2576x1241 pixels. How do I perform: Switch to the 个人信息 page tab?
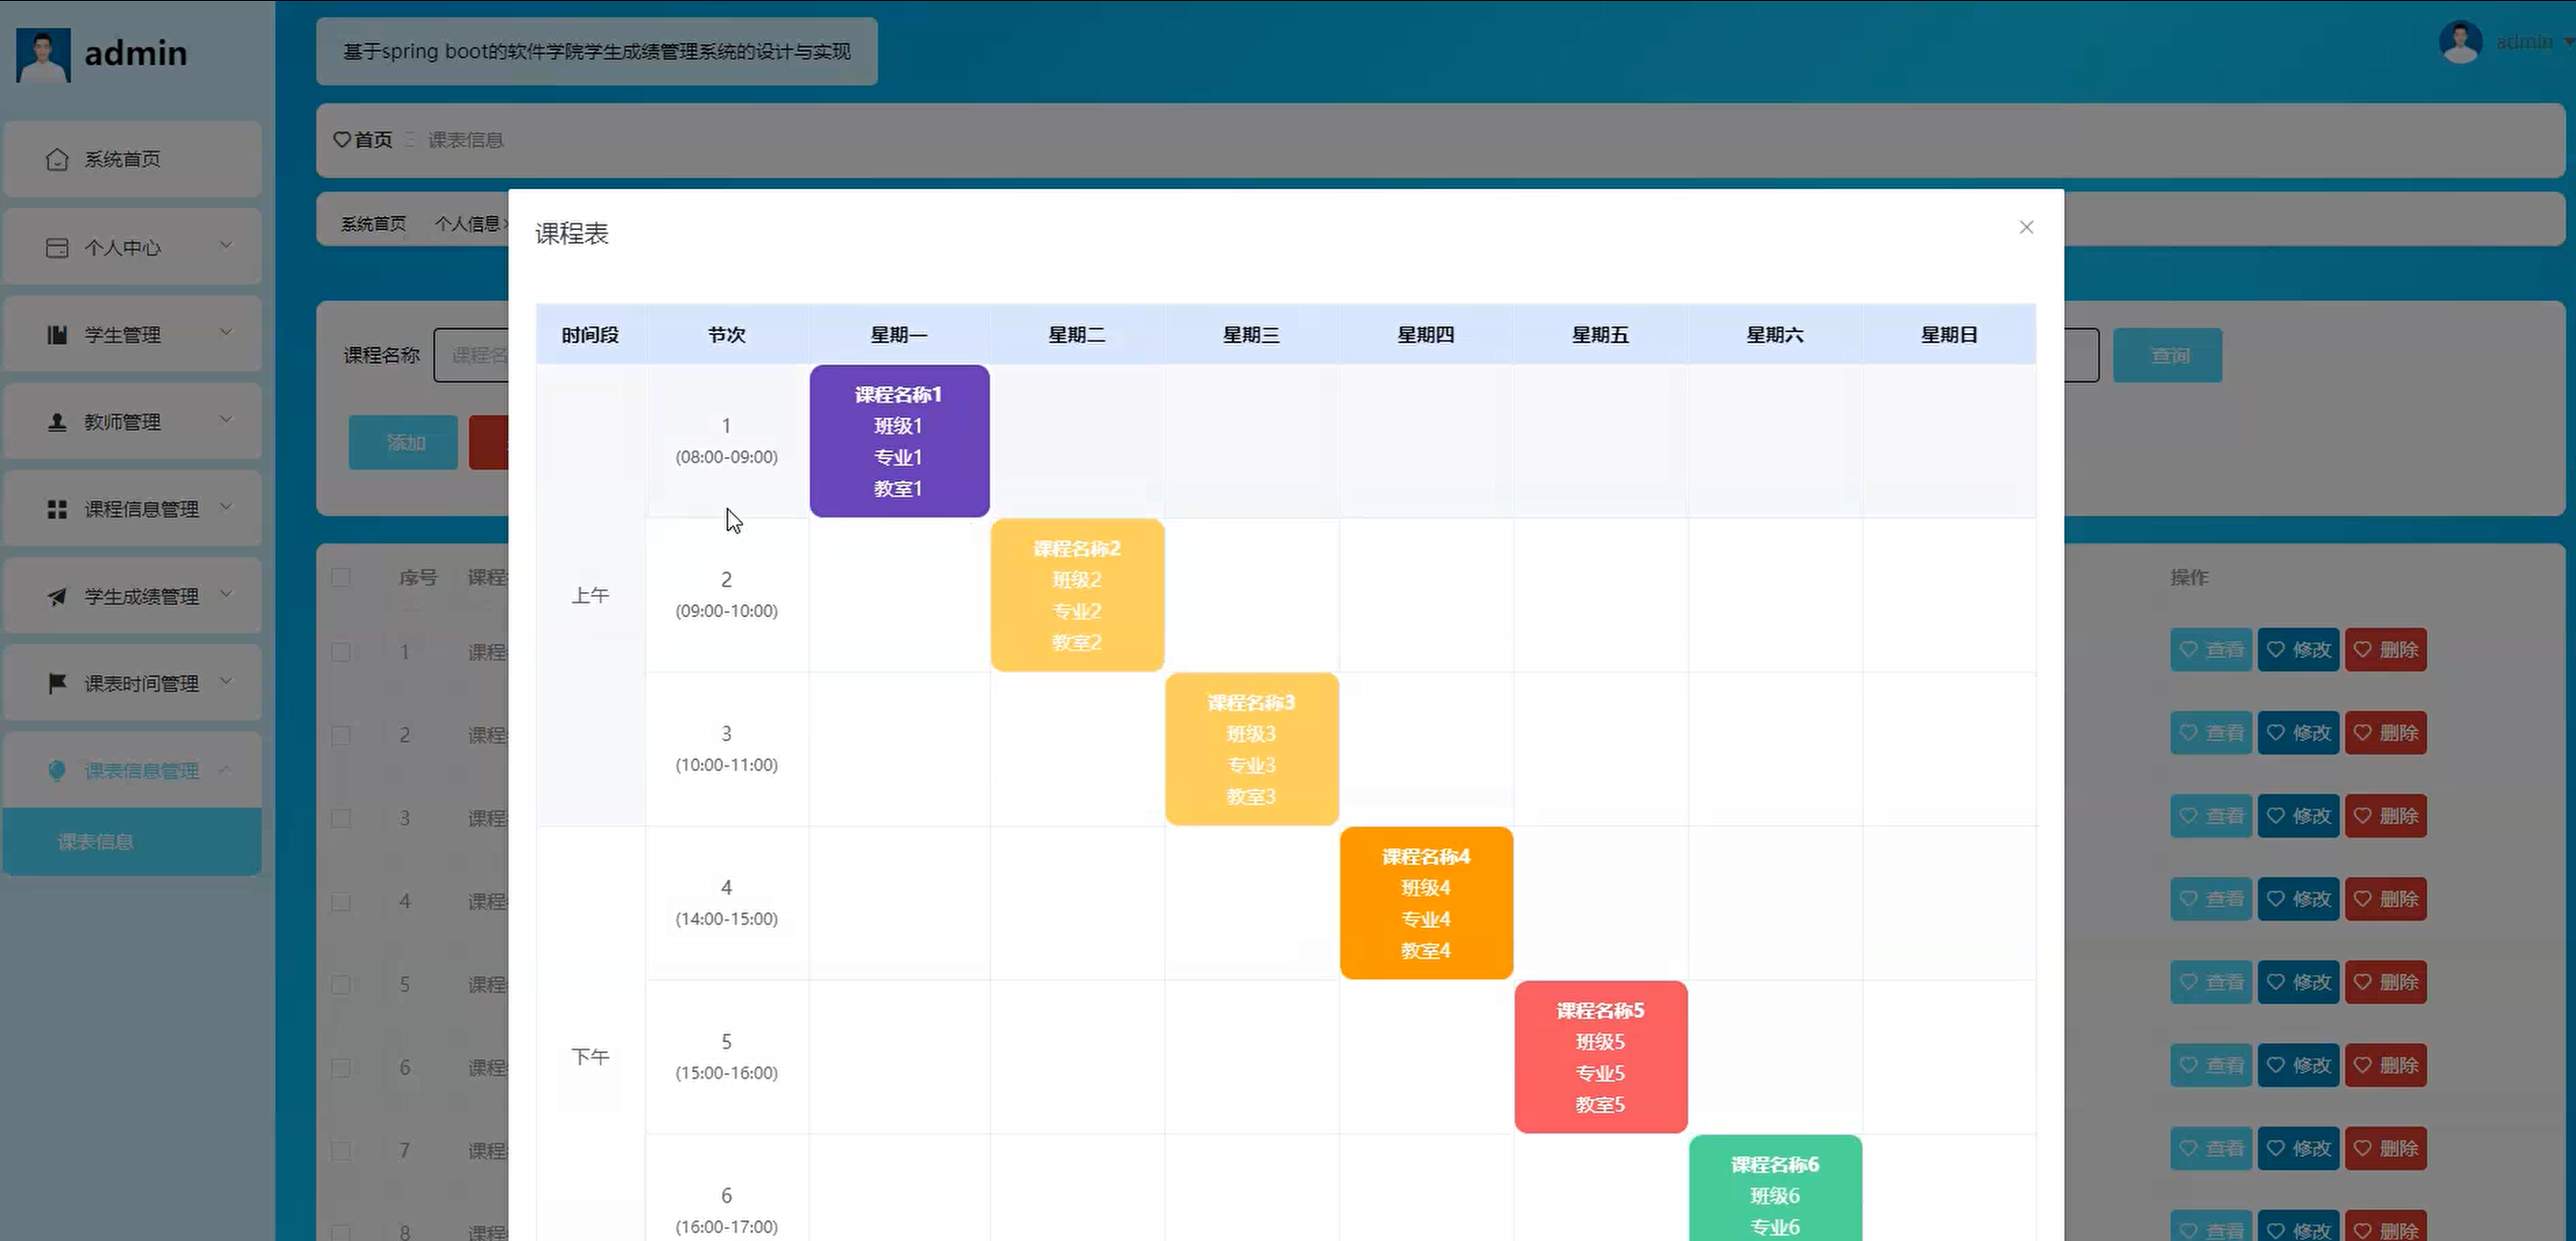[467, 224]
